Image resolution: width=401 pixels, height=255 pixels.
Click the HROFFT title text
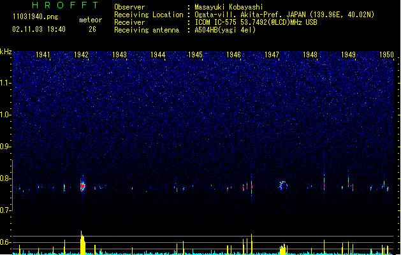point(66,5)
